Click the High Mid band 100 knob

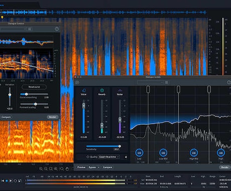click(x=194, y=153)
